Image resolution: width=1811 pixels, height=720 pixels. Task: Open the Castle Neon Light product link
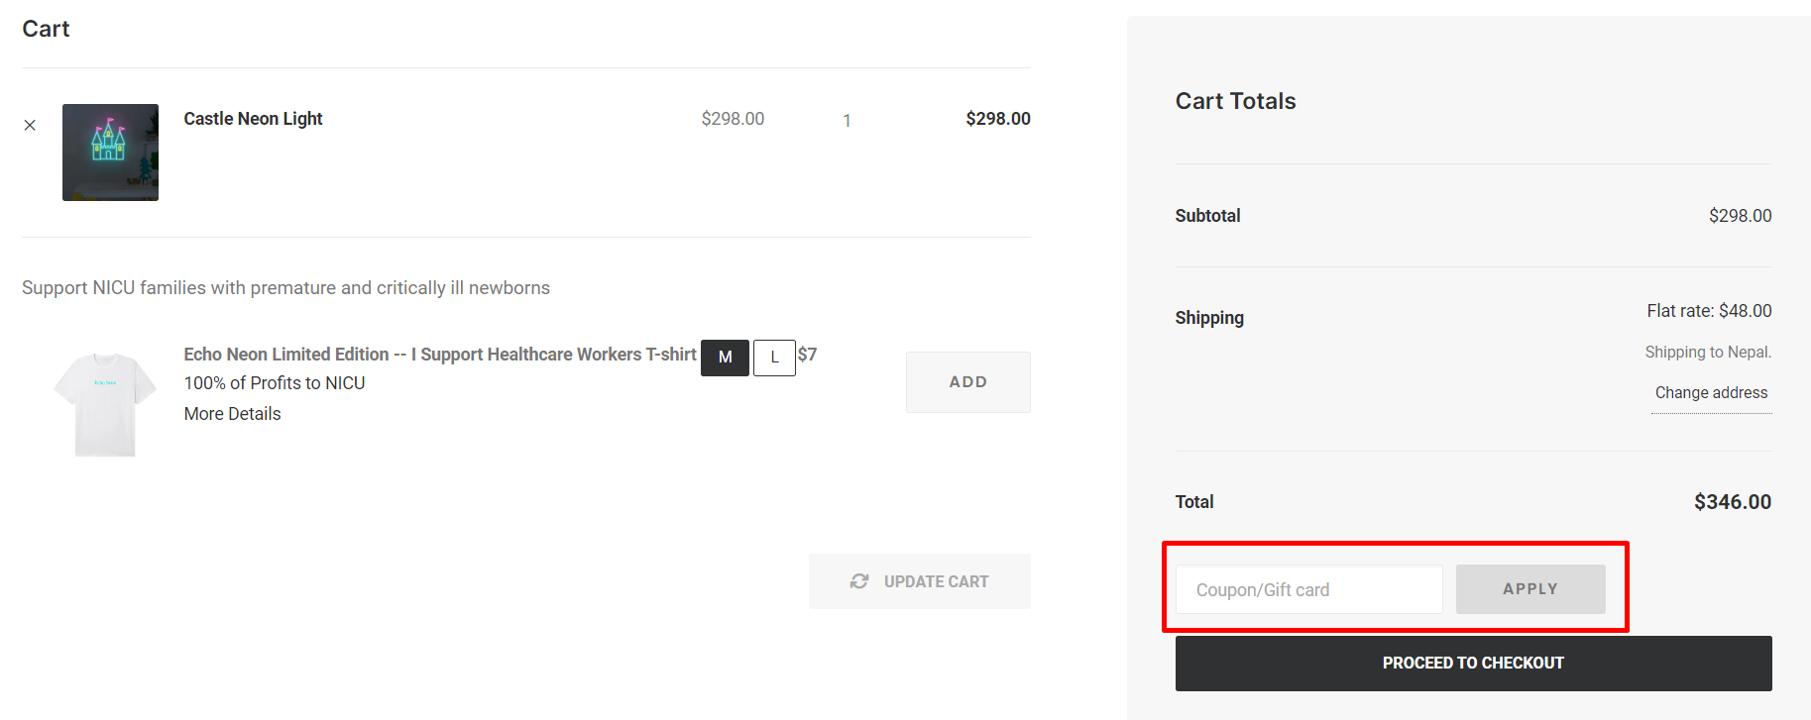tap(253, 119)
